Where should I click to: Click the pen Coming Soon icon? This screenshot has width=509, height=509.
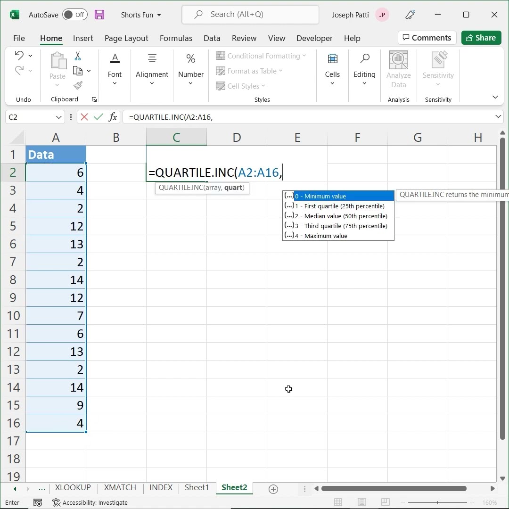(x=410, y=15)
